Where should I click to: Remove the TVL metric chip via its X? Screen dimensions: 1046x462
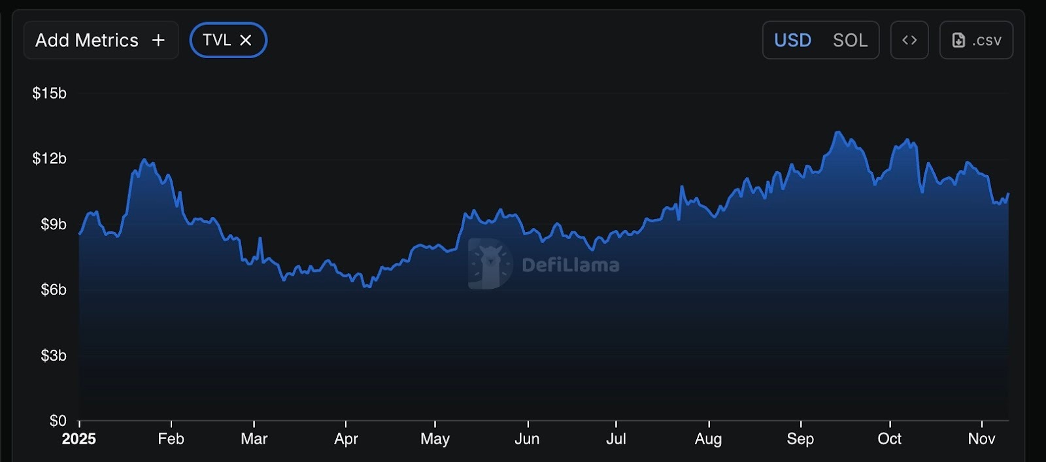click(x=246, y=41)
